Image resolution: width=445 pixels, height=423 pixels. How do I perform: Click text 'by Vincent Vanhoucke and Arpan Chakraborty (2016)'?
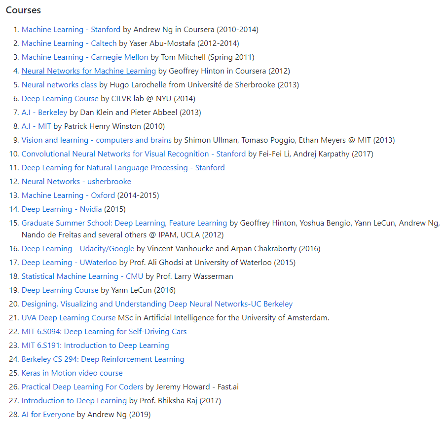(x=228, y=249)
